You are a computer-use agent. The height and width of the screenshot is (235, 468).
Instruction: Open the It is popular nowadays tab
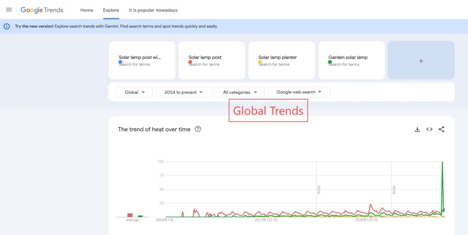pyautogui.click(x=153, y=10)
